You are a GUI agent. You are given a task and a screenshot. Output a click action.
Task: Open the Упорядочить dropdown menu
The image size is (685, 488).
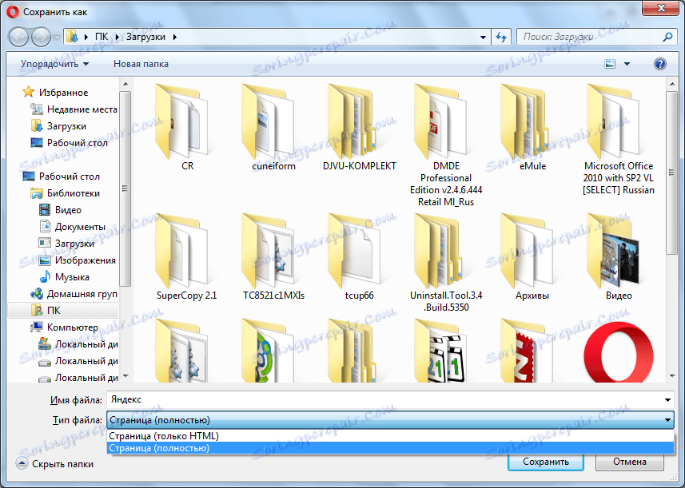point(54,64)
